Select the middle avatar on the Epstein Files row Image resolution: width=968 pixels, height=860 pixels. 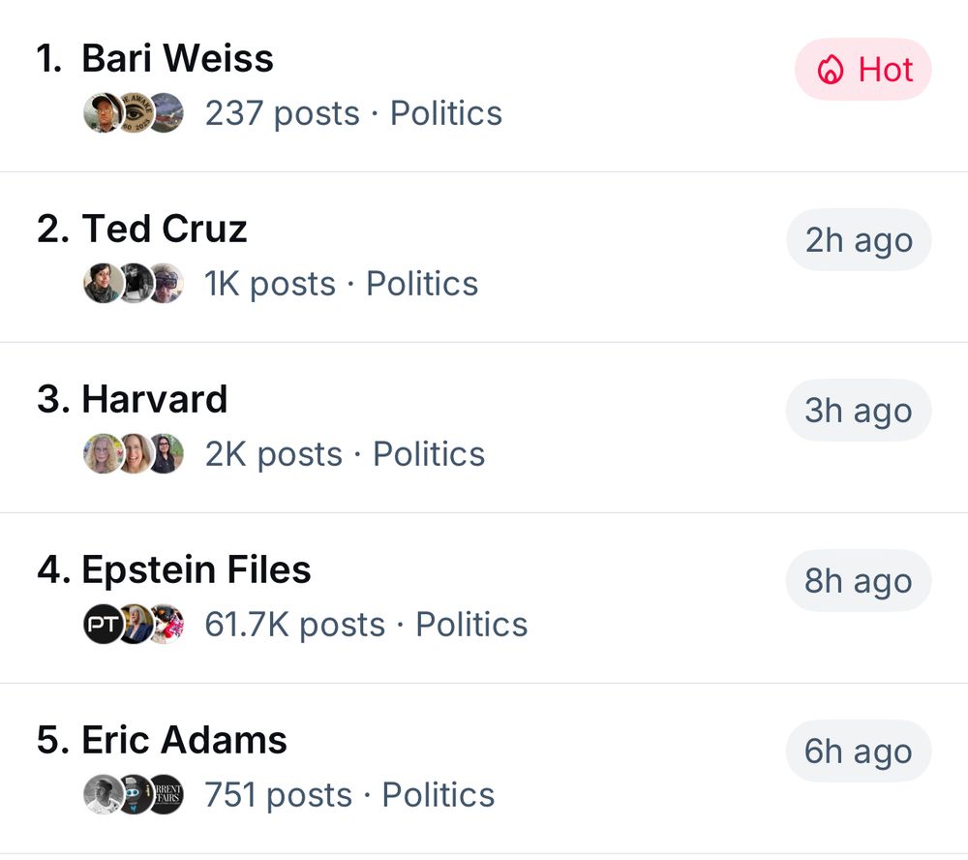(x=136, y=624)
